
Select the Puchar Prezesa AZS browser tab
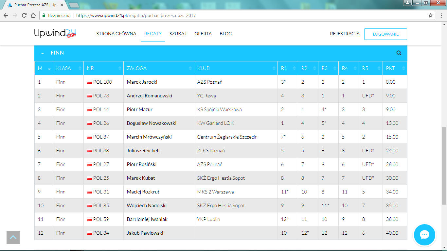click(35, 5)
